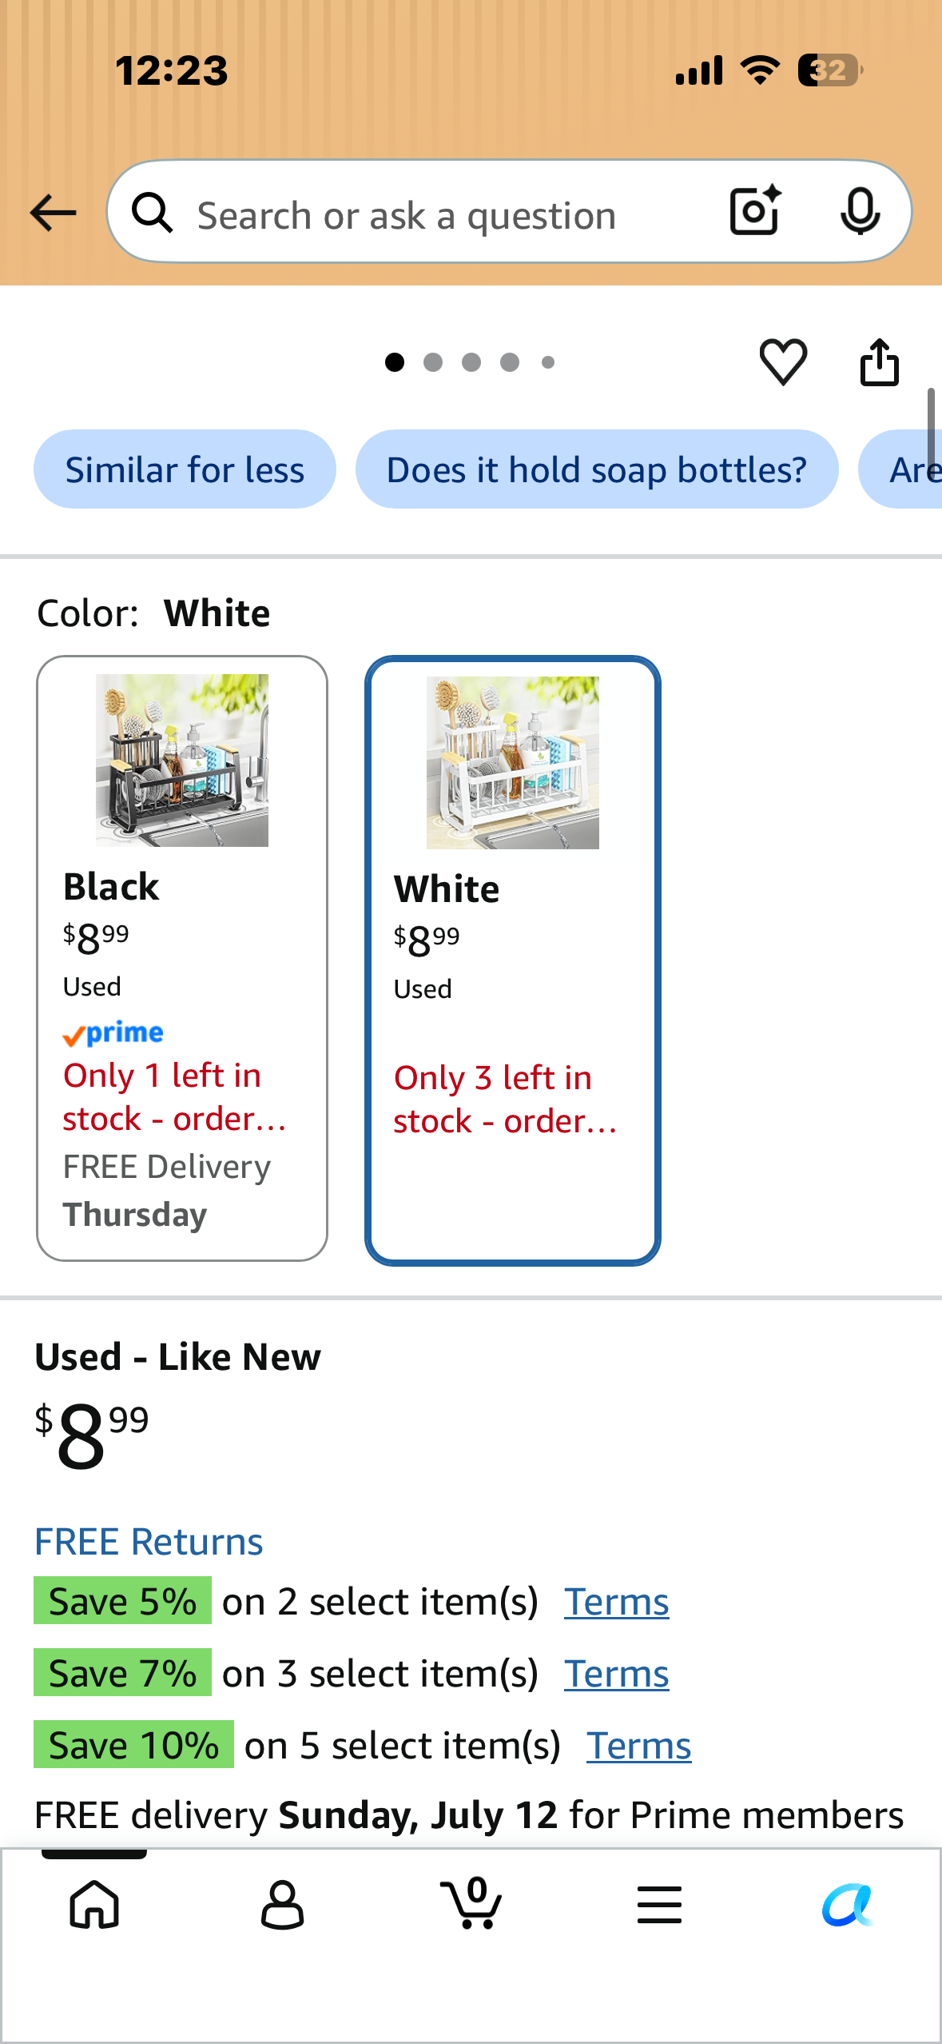Select the Black color option
The width and height of the screenshot is (942, 2044).
(x=182, y=958)
